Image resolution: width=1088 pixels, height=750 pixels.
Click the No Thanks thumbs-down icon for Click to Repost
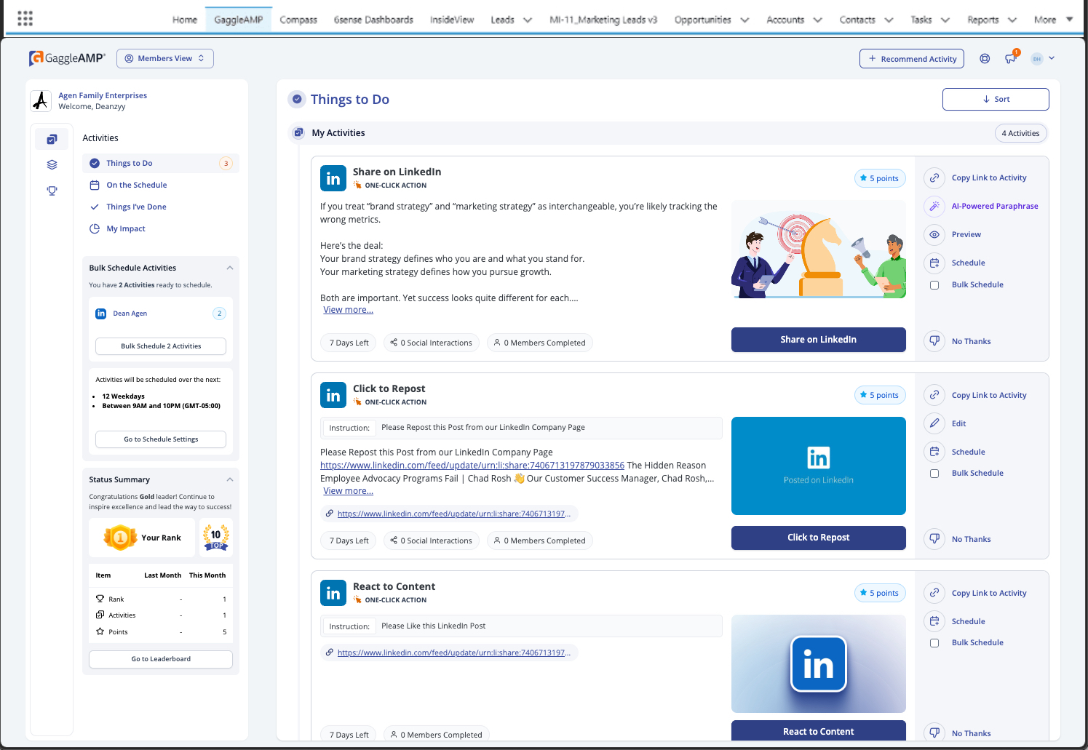934,539
